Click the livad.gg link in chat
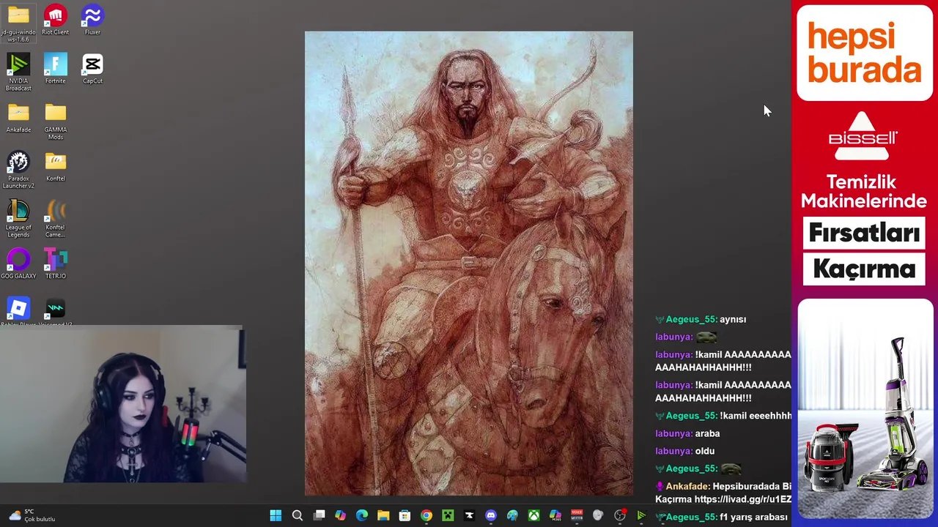938x527 pixels. pyautogui.click(x=742, y=499)
